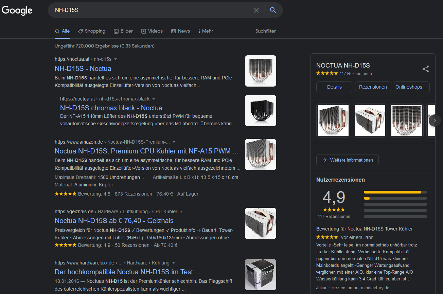Click the thumbnail beside the Geizhals result
443x294 pixels.
[261, 223]
